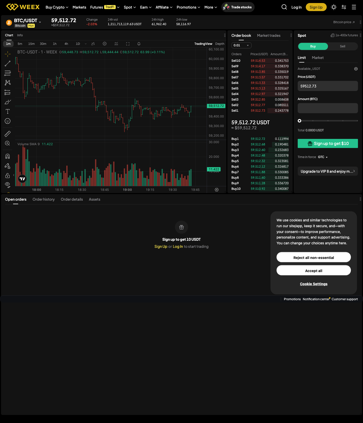This screenshot has height=423, width=363.
Task: Toggle light/dark theme sun icon
Action: click(334, 7)
